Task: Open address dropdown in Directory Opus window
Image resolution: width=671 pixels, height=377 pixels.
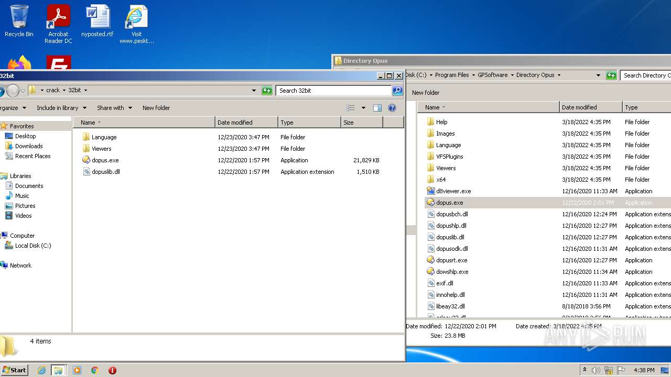Action: (598, 75)
